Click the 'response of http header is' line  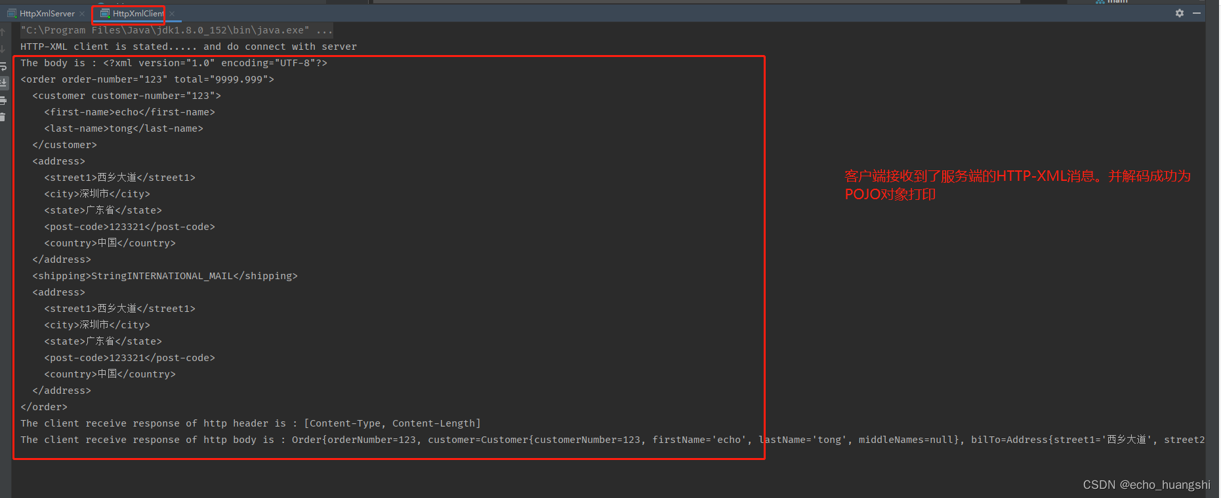pos(251,423)
